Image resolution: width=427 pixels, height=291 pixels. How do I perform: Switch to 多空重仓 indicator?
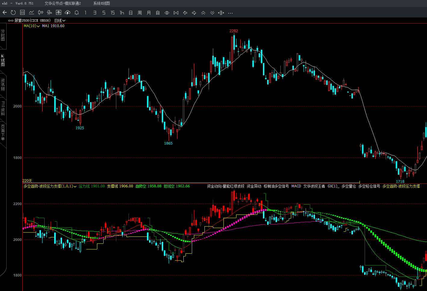coord(349,186)
